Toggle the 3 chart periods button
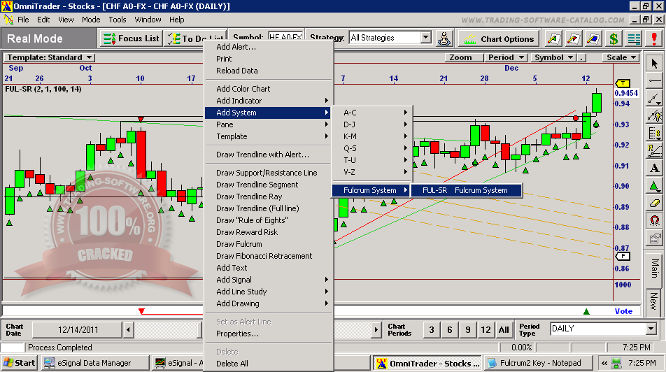Screen dimensions: 666x372 tap(432, 330)
